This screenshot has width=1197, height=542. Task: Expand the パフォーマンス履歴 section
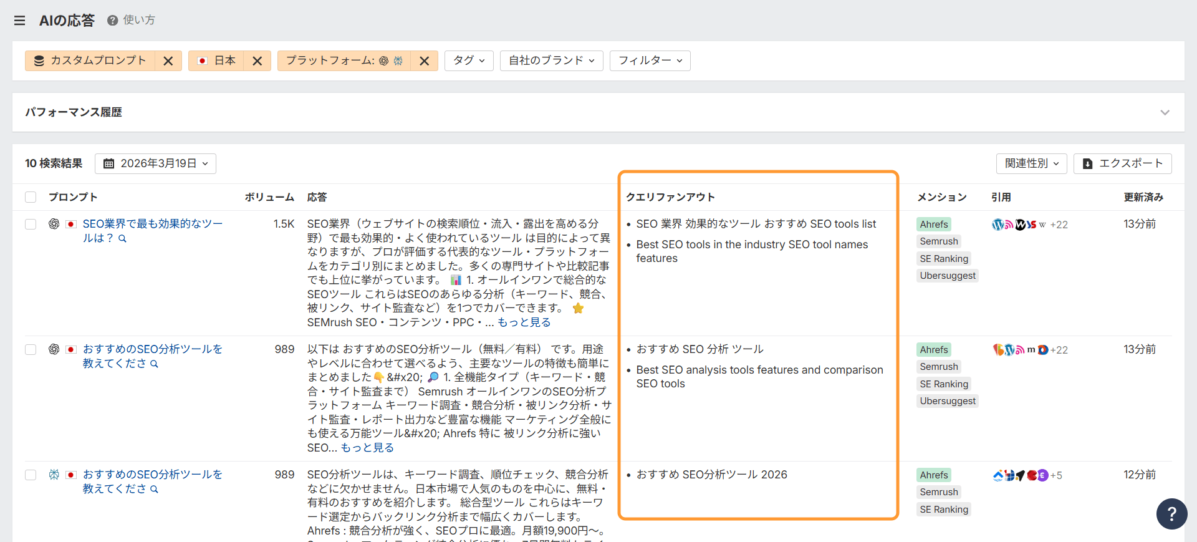click(x=1165, y=113)
